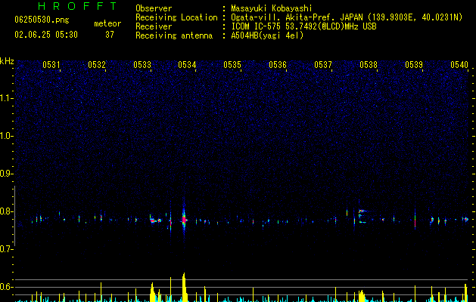Select the filename 06250530.png
Screen dimensions: 476x302
[x=42, y=20]
